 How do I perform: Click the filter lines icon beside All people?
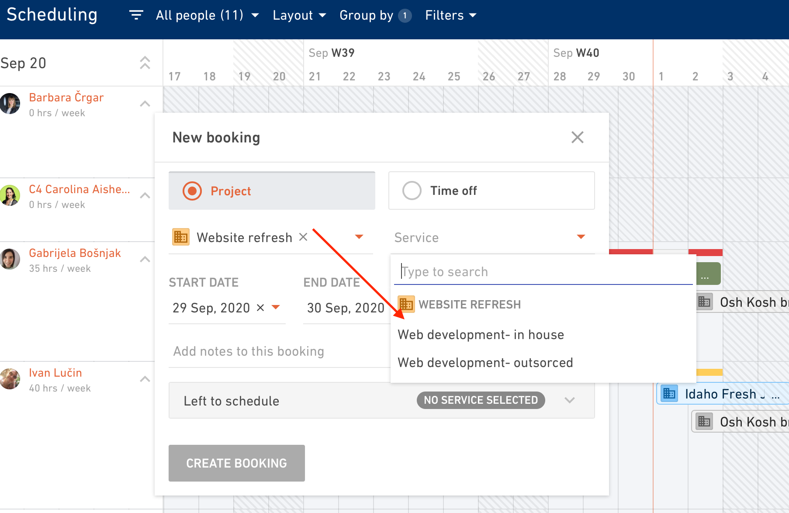click(x=136, y=15)
